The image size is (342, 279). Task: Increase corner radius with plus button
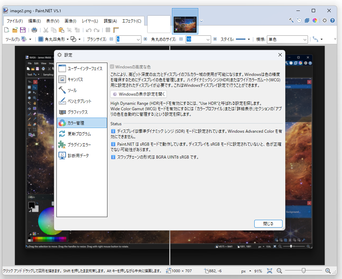pyautogui.click(x=215, y=39)
